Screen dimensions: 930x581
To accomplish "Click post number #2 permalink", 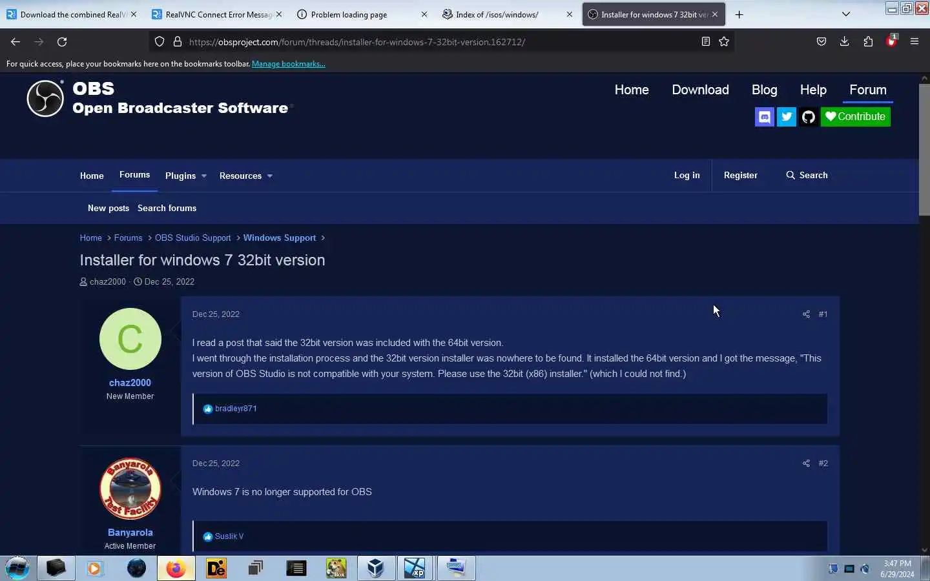I will coord(823,464).
